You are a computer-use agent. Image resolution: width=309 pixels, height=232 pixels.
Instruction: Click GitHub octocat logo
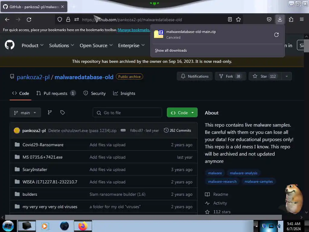(10, 45)
